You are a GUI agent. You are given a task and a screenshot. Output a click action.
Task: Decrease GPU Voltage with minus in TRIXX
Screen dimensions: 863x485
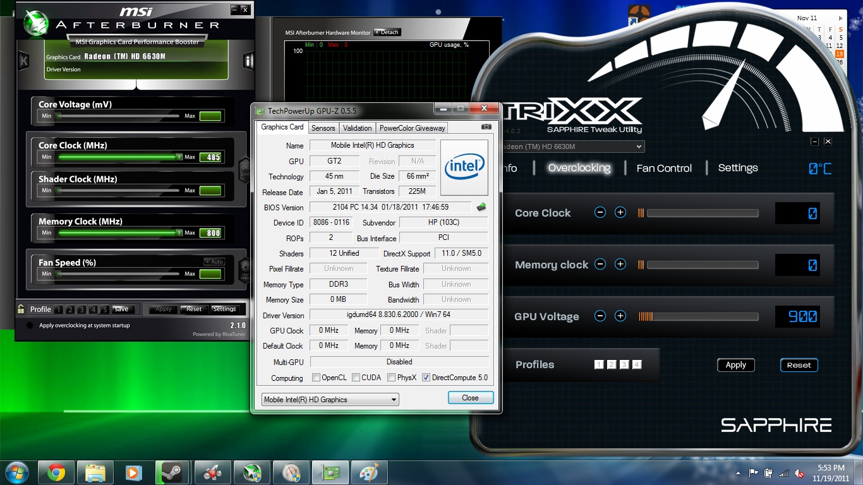(x=600, y=316)
